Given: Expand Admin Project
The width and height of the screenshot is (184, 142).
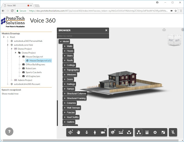Looking at the screenshot, I should click(x=11, y=80).
